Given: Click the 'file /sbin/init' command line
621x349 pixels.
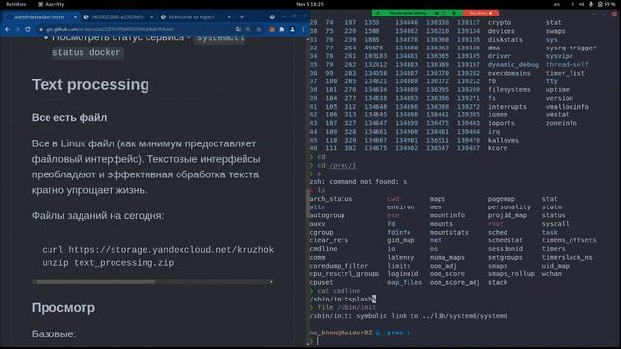Looking at the screenshot, I should (x=346, y=307).
